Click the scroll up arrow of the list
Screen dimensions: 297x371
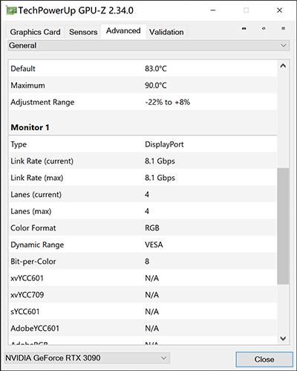coord(283,66)
